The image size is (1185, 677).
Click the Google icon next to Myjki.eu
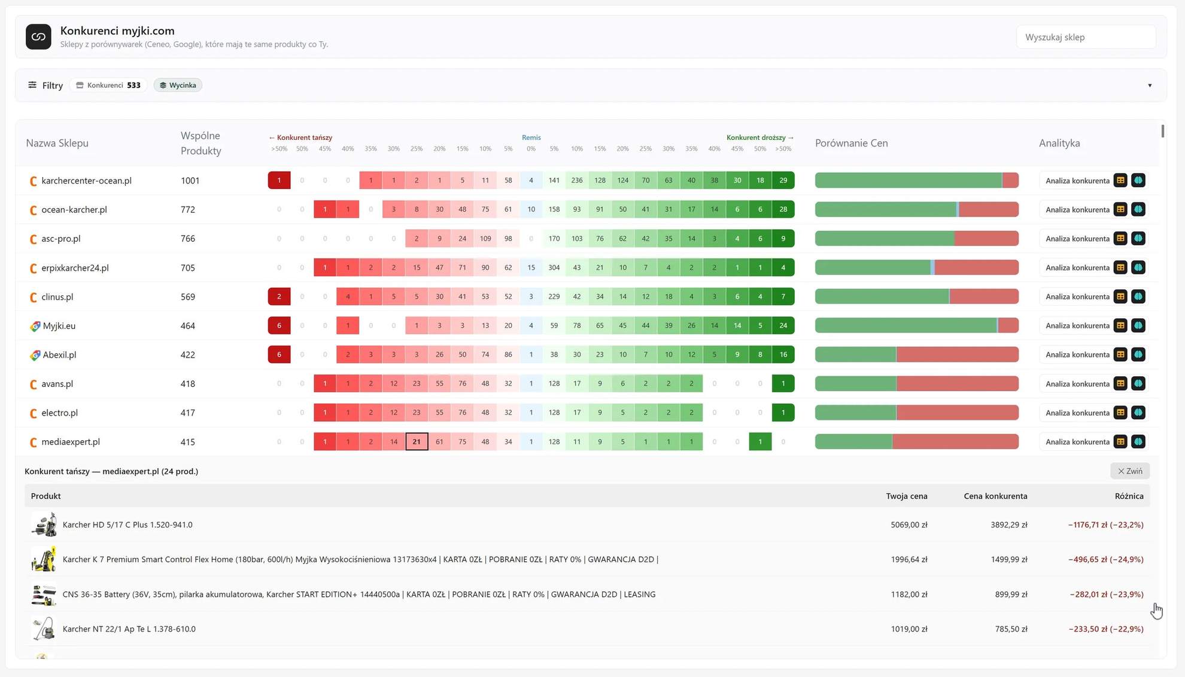pos(35,326)
